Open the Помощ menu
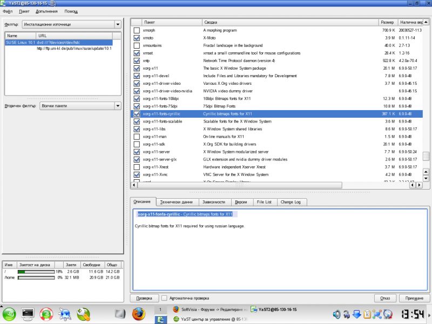This screenshot has width=432, height=324. click(x=71, y=11)
